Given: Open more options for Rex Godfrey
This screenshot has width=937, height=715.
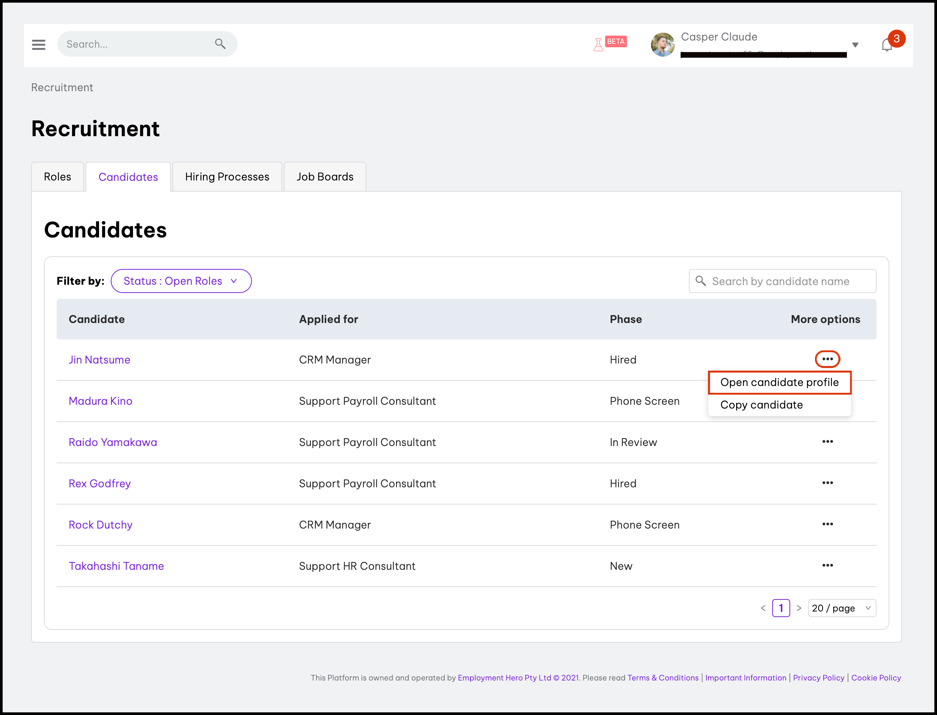Looking at the screenshot, I should click(x=827, y=483).
